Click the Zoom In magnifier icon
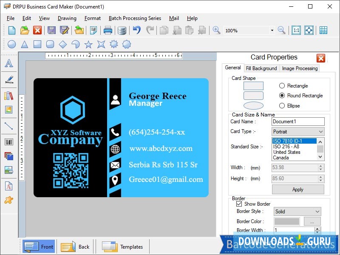This screenshot has width=340, height=255. (x=216, y=30)
